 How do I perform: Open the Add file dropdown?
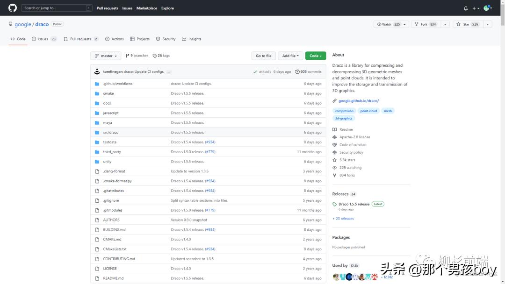(290, 56)
